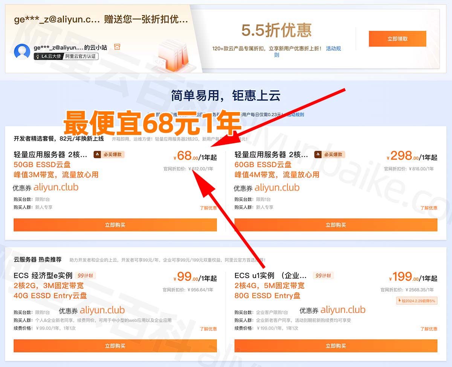Open 了解优惠 link on 298元 plan
Image resolution: width=452 pixels, height=367 pixels.
click(x=429, y=208)
